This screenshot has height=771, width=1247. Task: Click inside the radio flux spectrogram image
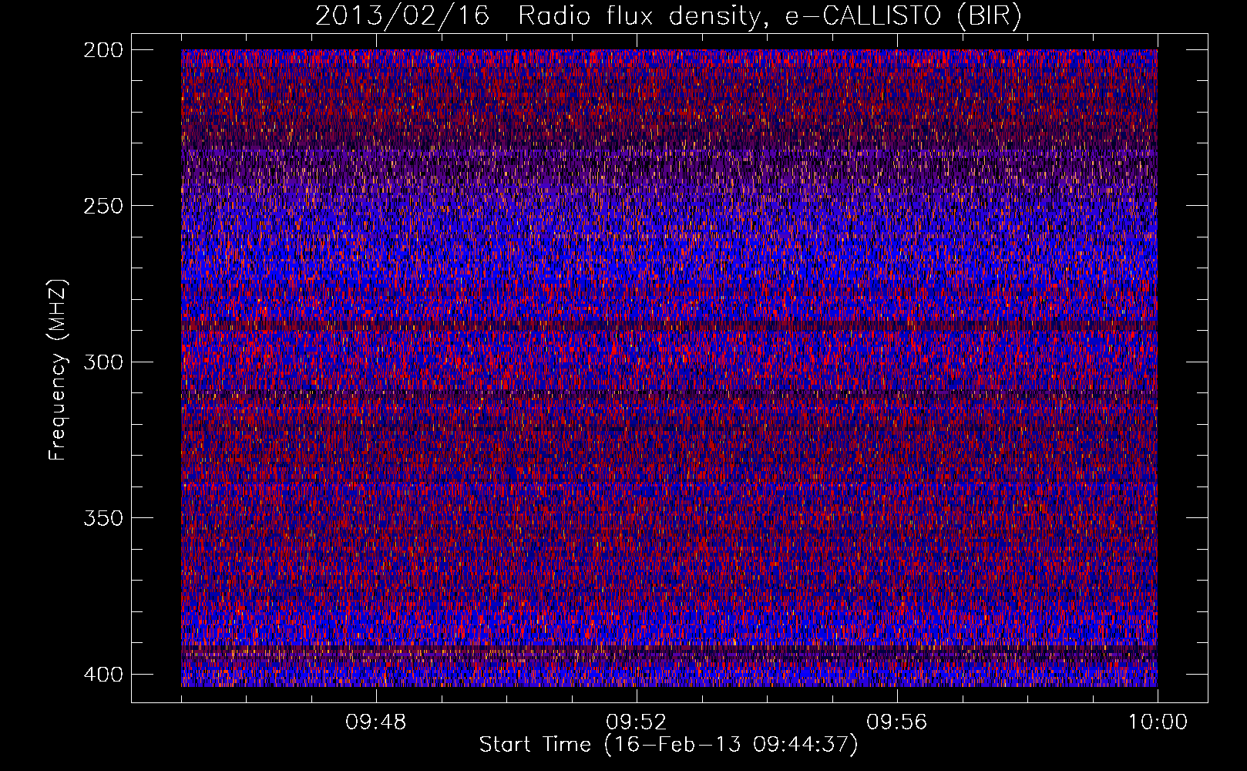pyautogui.click(x=669, y=368)
